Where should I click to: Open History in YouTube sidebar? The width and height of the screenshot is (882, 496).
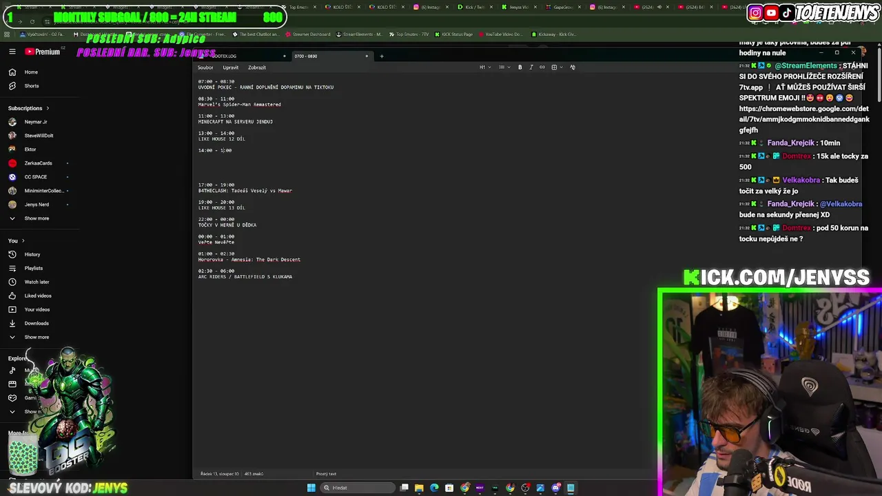click(x=32, y=255)
